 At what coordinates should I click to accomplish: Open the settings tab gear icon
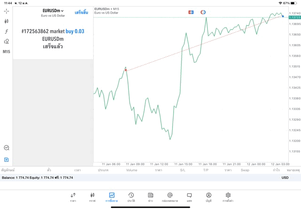tap(228, 197)
